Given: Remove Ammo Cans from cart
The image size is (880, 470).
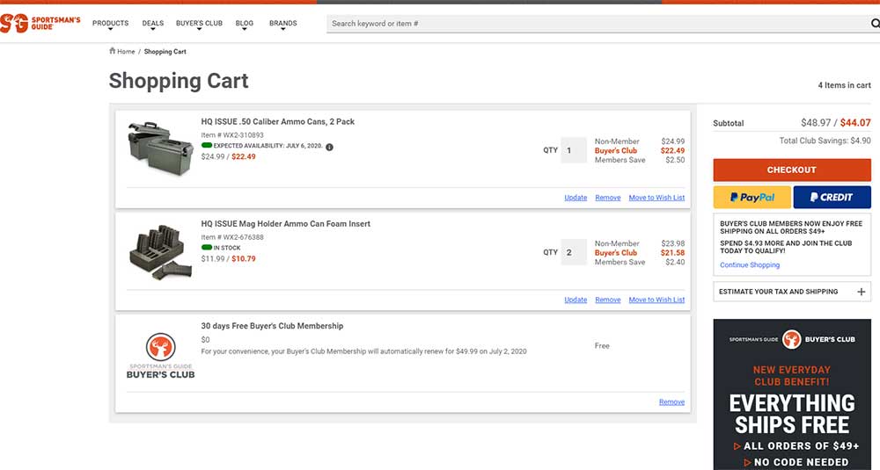Looking at the screenshot, I should pyautogui.click(x=608, y=198).
